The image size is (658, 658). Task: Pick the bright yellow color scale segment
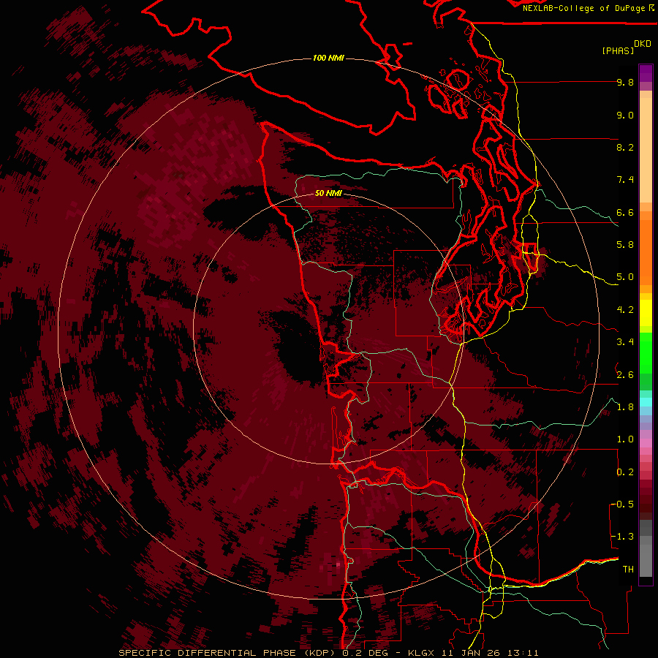[x=646, y=313]
